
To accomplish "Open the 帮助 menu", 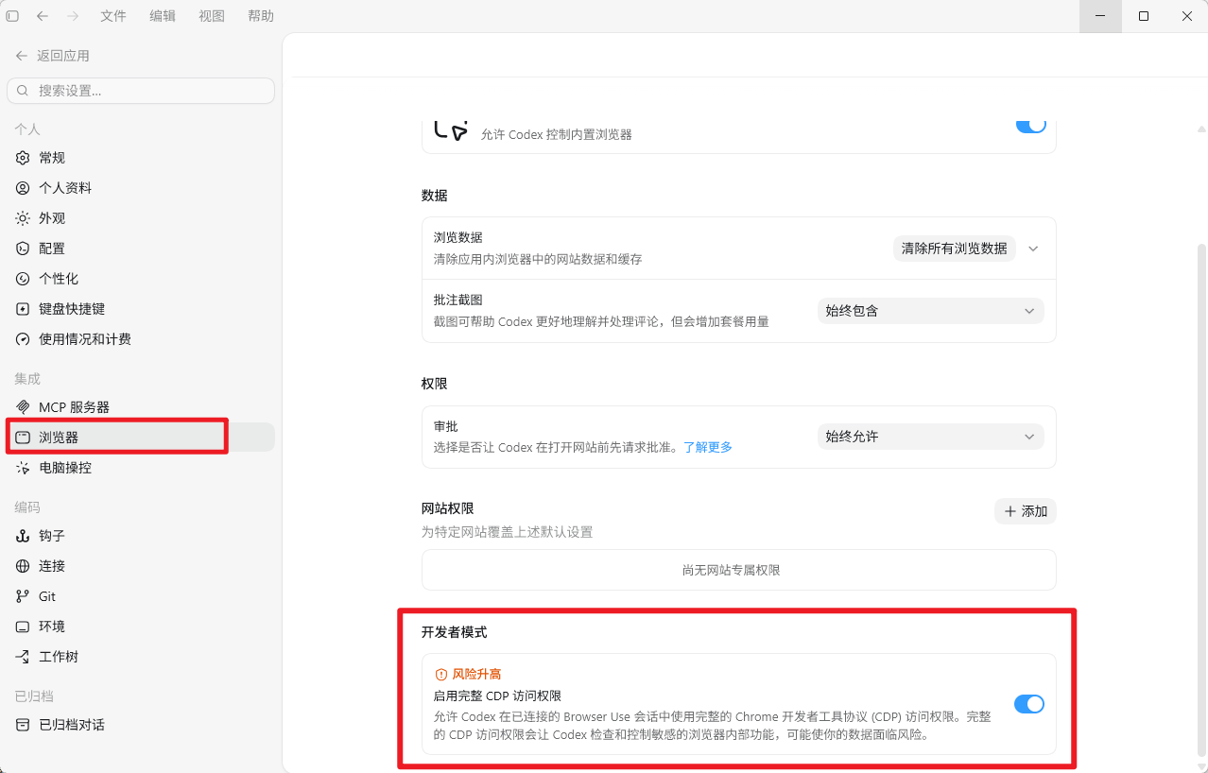I will point(261,16).
